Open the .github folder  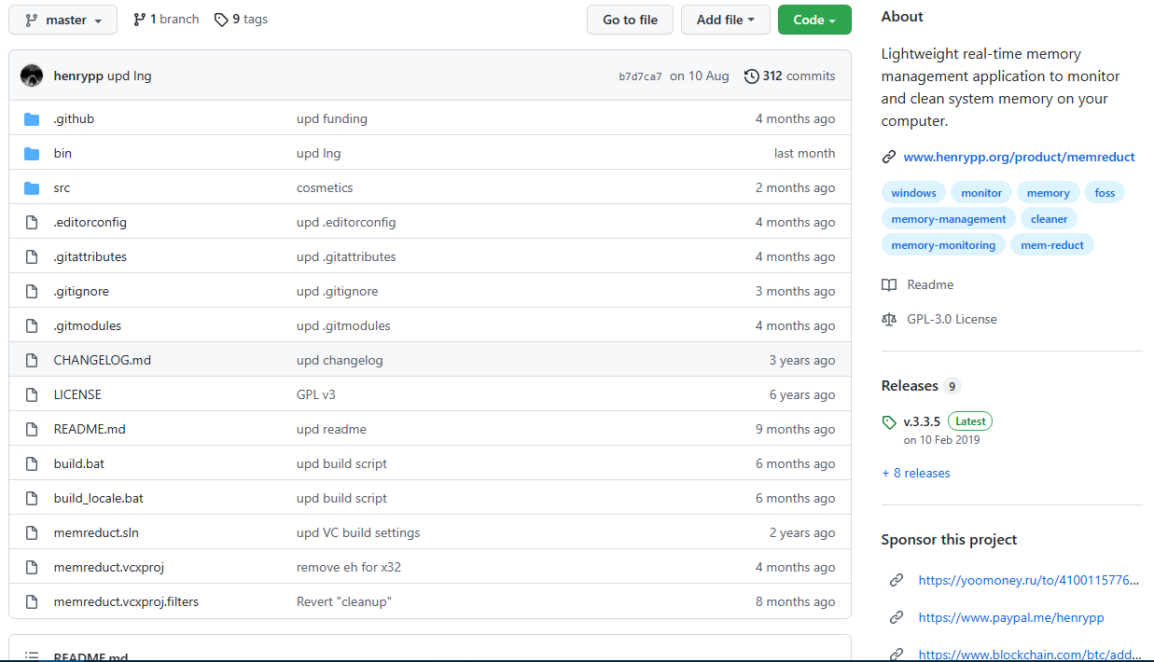coord(74,118)
